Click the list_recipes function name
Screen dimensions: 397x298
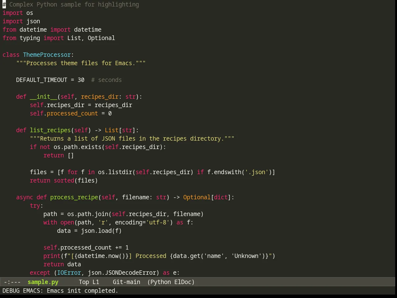(x=50, y=130)
